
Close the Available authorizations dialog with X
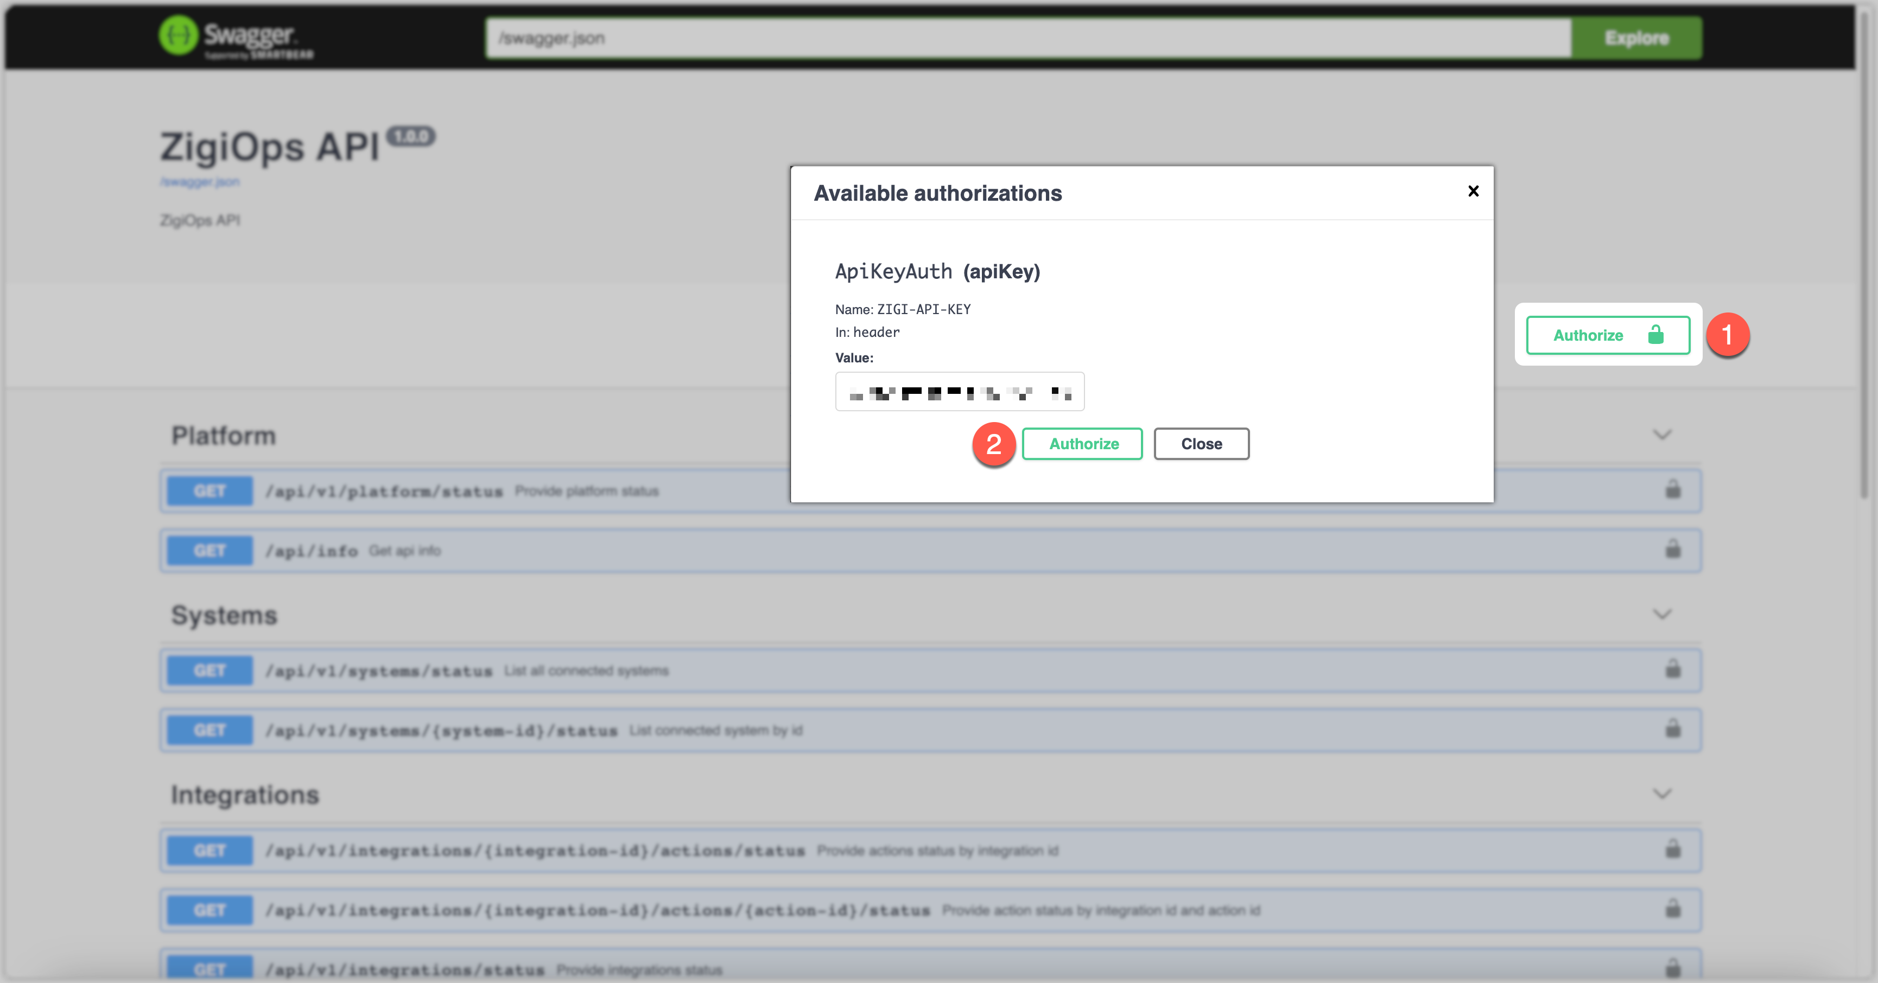tap(1473, 191)
